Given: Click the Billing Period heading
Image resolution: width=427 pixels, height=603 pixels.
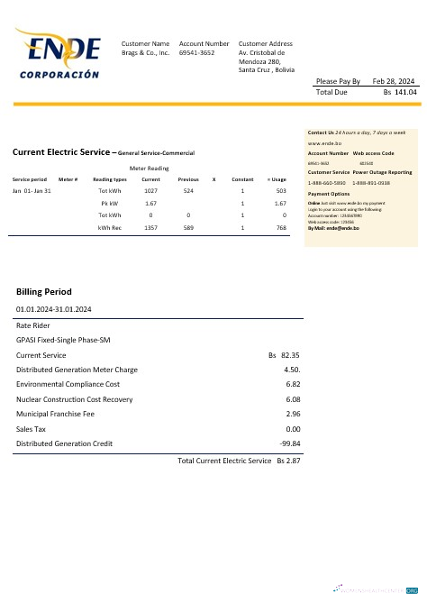Looking at the screenshot, I should pos(44,291).
